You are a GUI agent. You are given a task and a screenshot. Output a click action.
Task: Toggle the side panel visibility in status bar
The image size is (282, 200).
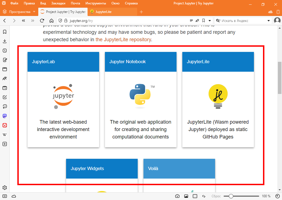point(5,196)
